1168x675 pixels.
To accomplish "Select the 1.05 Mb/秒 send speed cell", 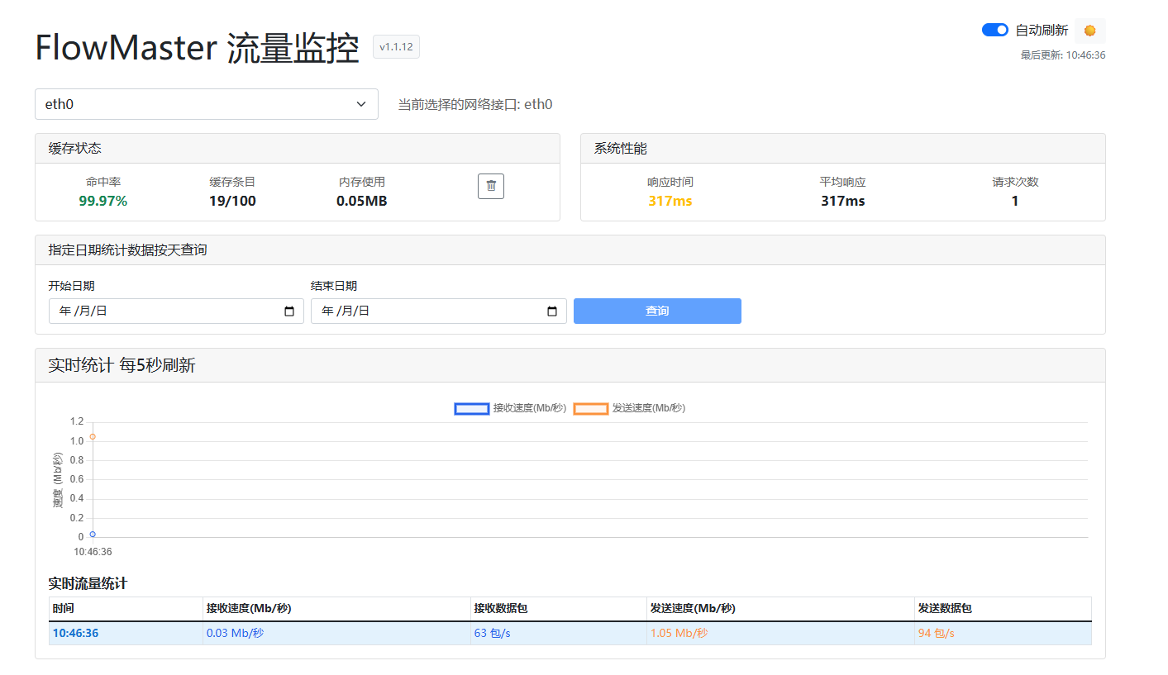I will point(780,633).
